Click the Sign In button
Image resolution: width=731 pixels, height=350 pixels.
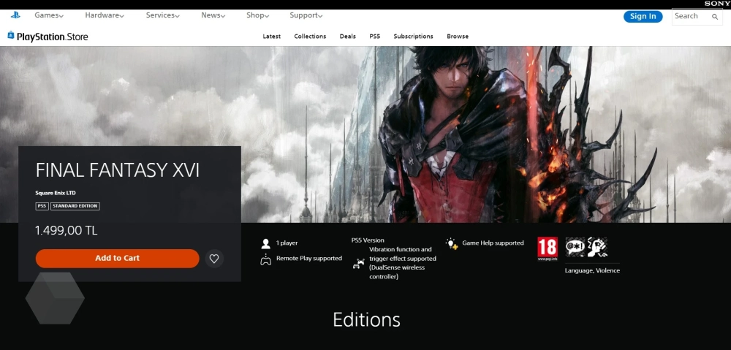(643, 17)
